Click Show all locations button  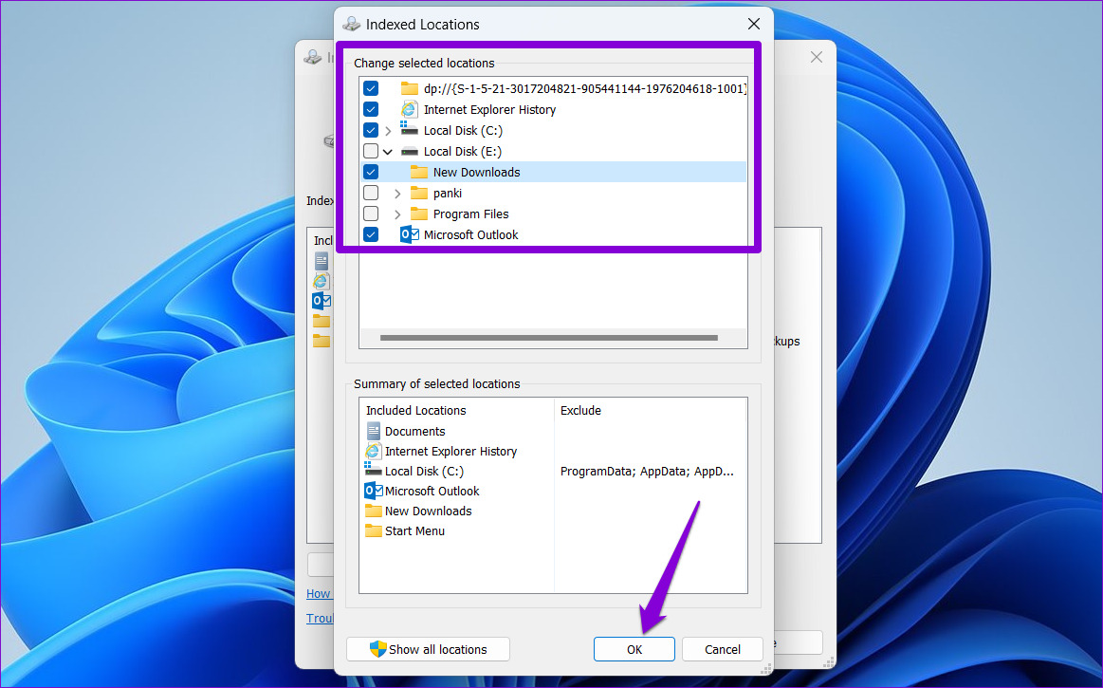click(428, 650)
